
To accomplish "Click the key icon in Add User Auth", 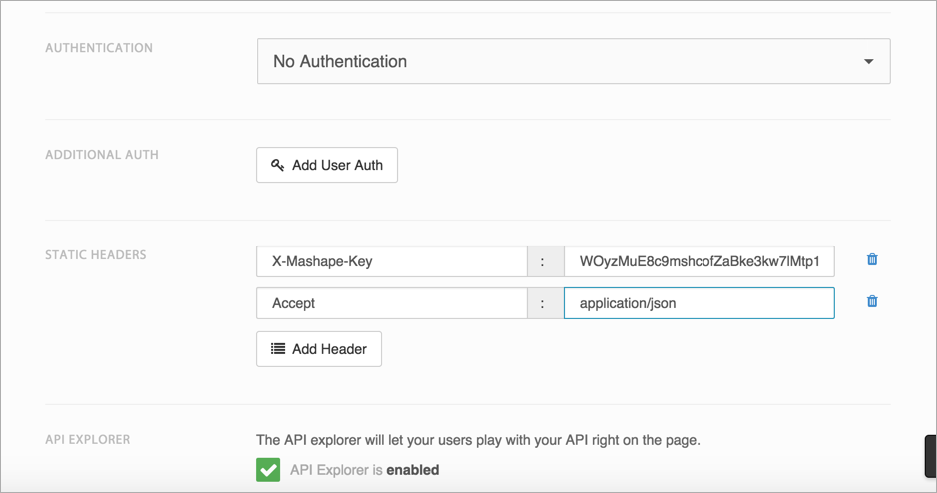I will [278, 165].
